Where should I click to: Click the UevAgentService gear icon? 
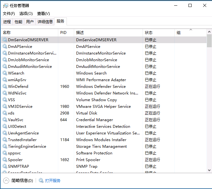point(5,133)
